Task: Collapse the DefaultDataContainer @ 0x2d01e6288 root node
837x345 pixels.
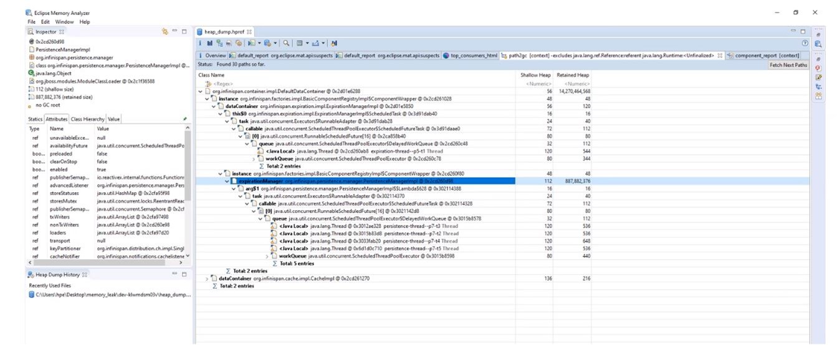Action: (200, 91)
